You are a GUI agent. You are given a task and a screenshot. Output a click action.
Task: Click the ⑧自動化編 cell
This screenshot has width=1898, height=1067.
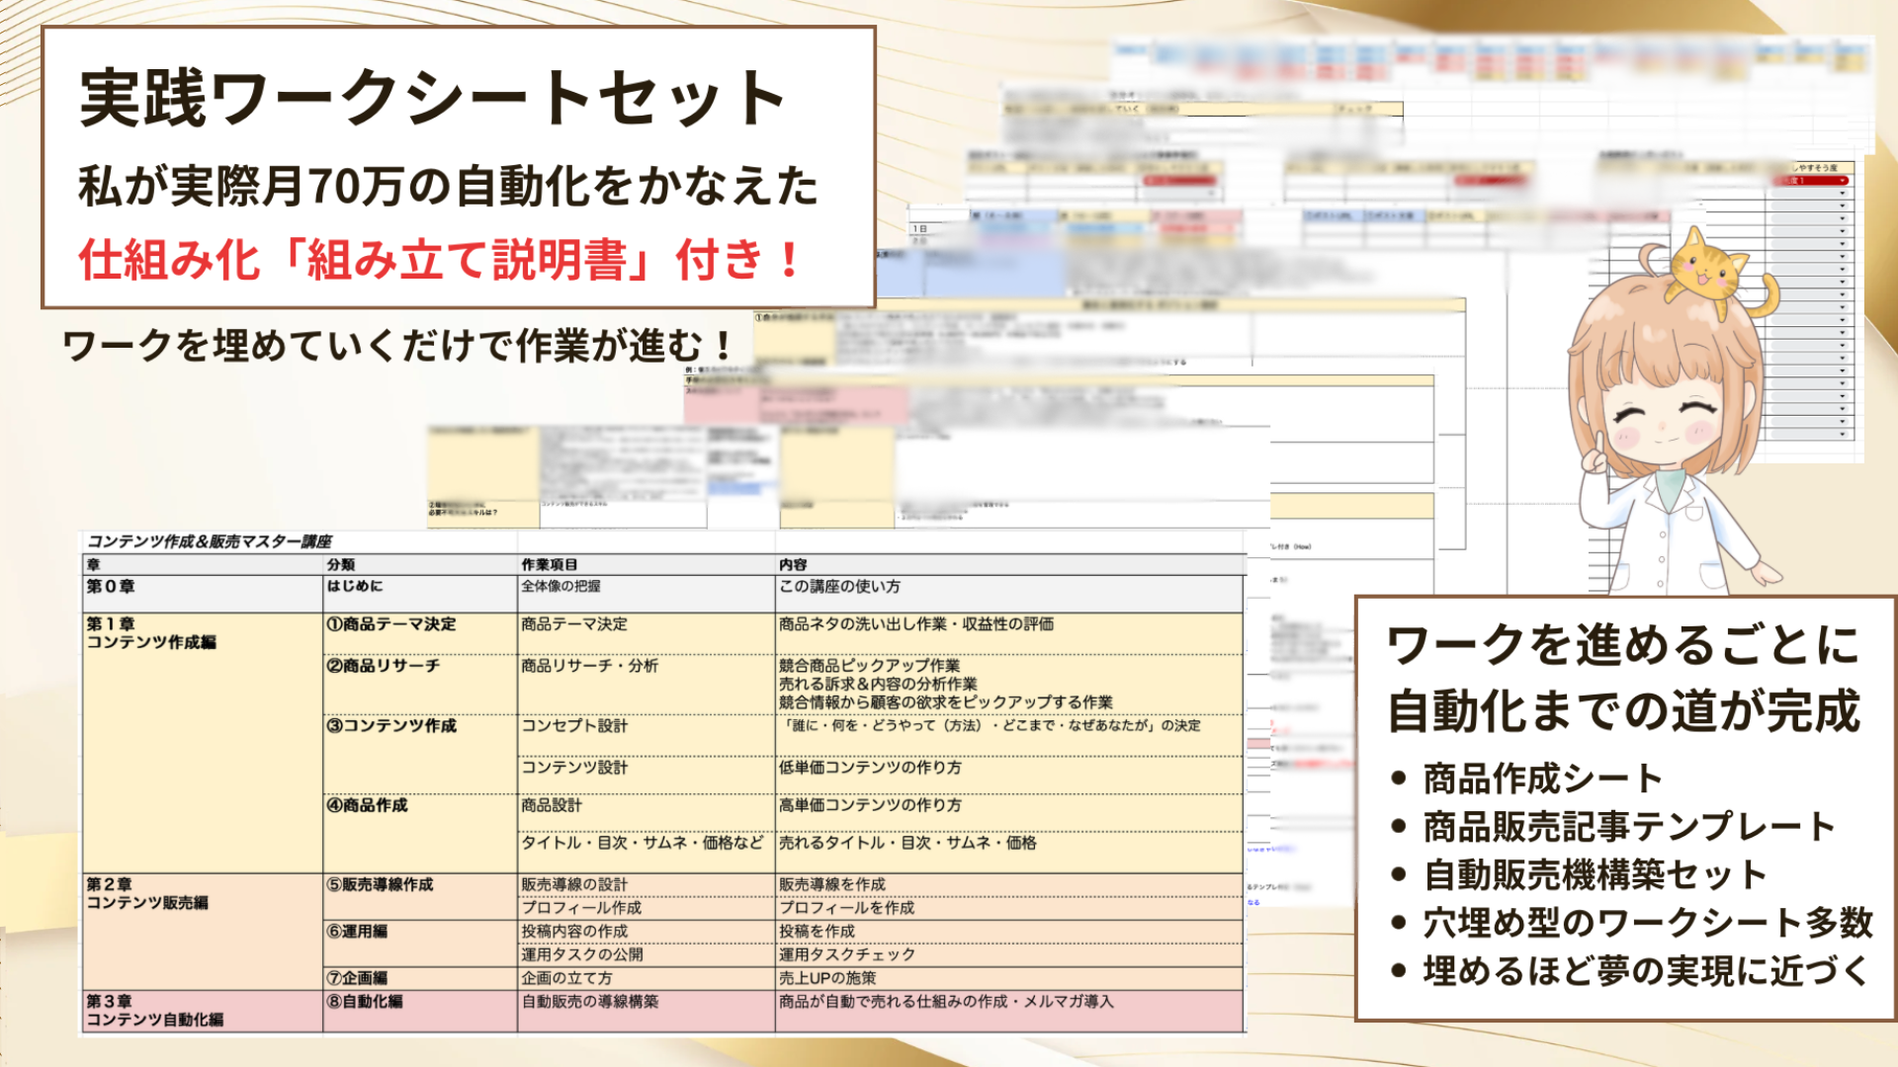(365, 1002)
